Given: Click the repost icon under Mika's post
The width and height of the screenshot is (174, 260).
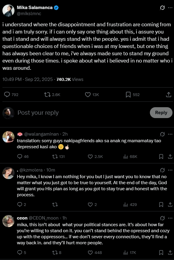Looking at the screenshot, I should [x=47, y=94].
